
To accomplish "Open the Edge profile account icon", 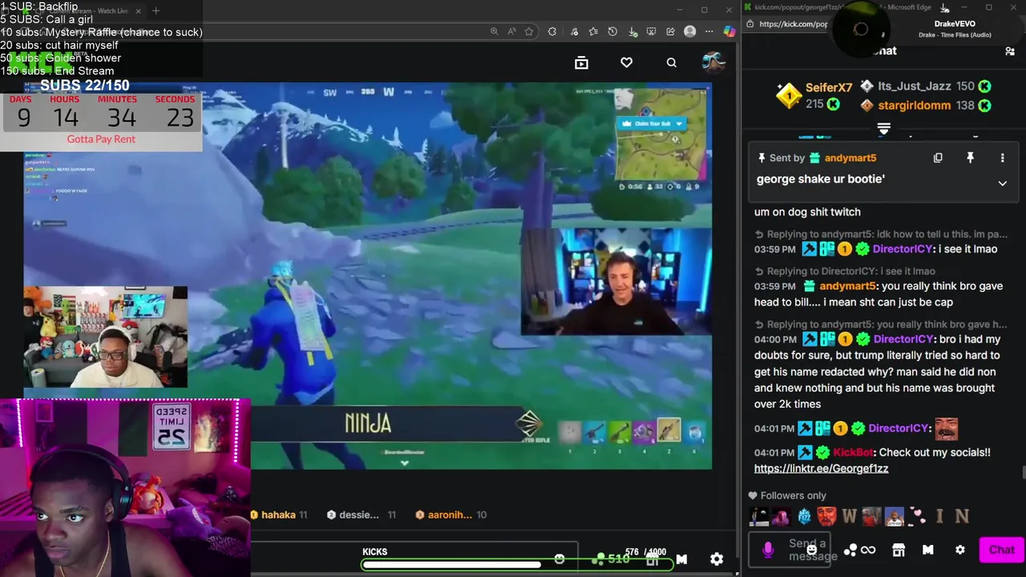I will (690, 31).
